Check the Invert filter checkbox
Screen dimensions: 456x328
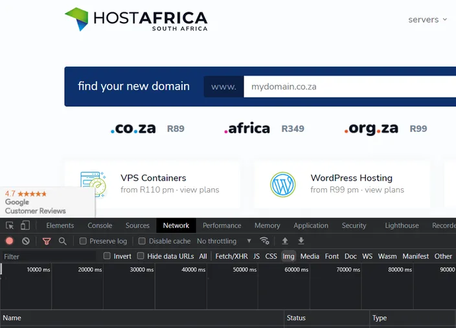107,256
